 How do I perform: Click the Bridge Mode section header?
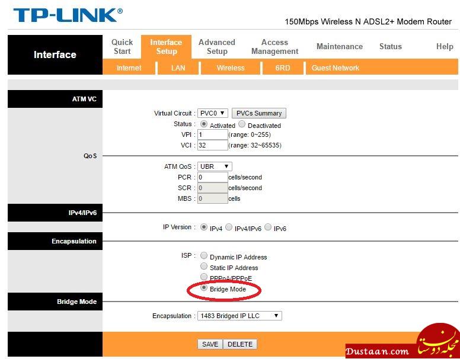point(55,302)
